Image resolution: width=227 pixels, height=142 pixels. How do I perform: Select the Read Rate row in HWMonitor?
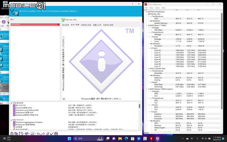click(183, 85)
